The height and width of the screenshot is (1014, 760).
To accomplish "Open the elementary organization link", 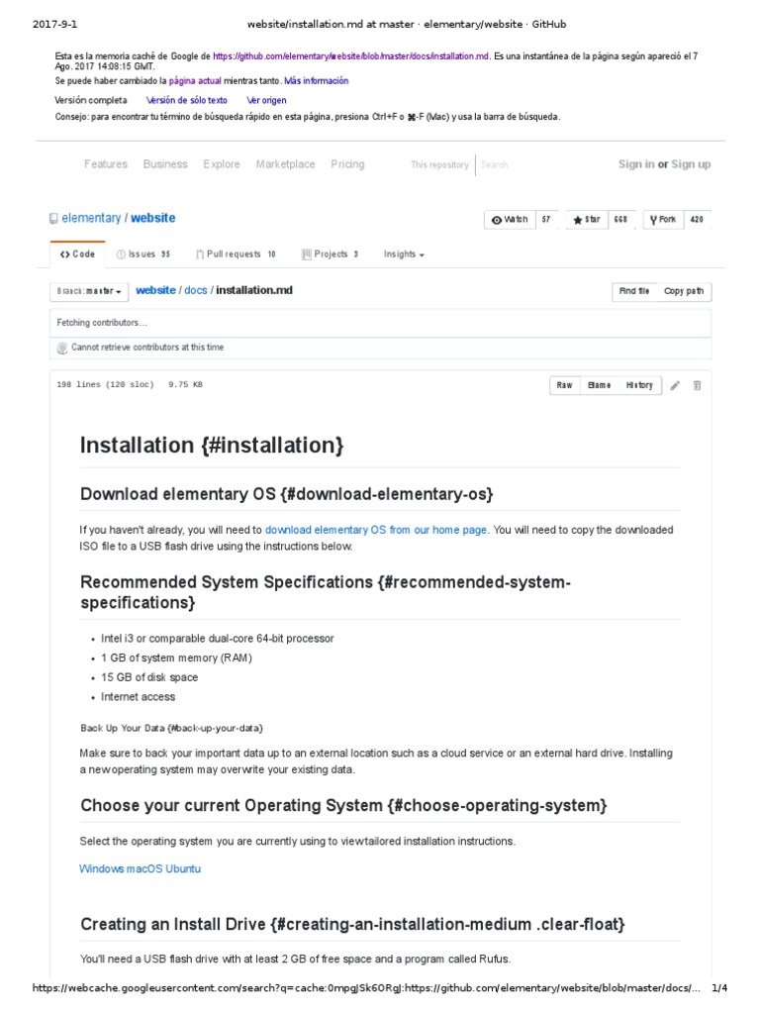I will pyautogui.click(x=91, y=218).
